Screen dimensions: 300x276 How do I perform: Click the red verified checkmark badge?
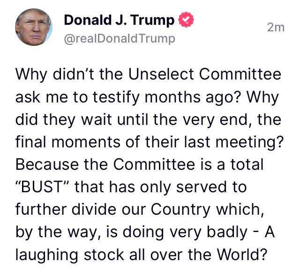coord(186,20)
